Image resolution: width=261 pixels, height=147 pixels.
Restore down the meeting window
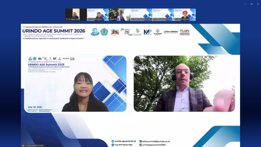click(x=251, y=4)
